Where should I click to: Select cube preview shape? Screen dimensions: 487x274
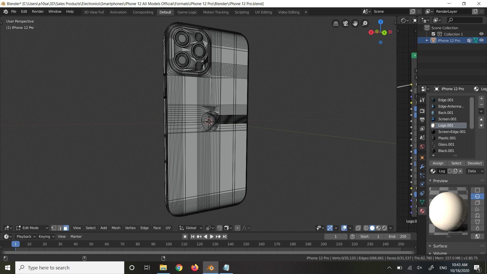pos(477,203)
